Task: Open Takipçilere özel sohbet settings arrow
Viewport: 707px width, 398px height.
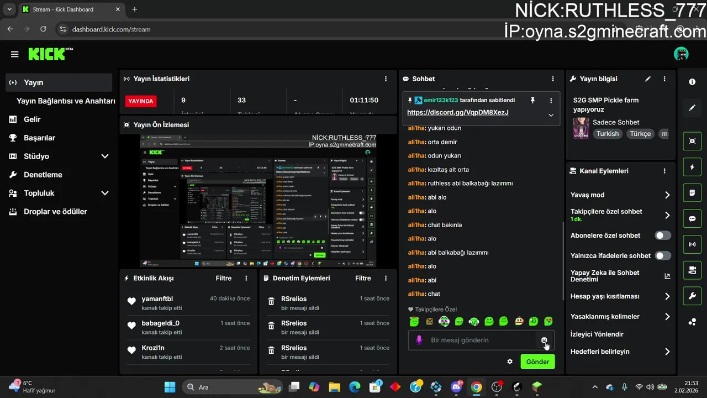Action: coord(667,216)
